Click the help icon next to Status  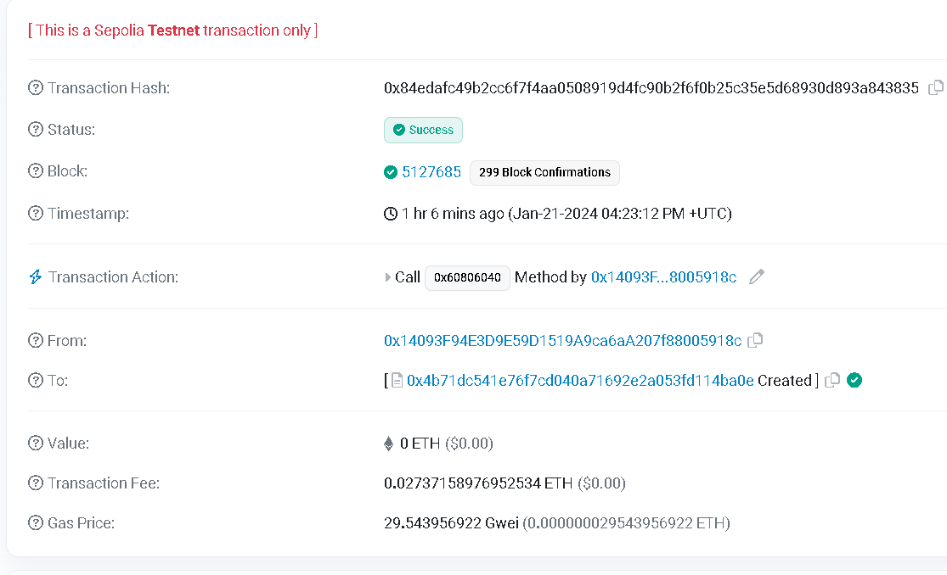click(x=34, y=129)
